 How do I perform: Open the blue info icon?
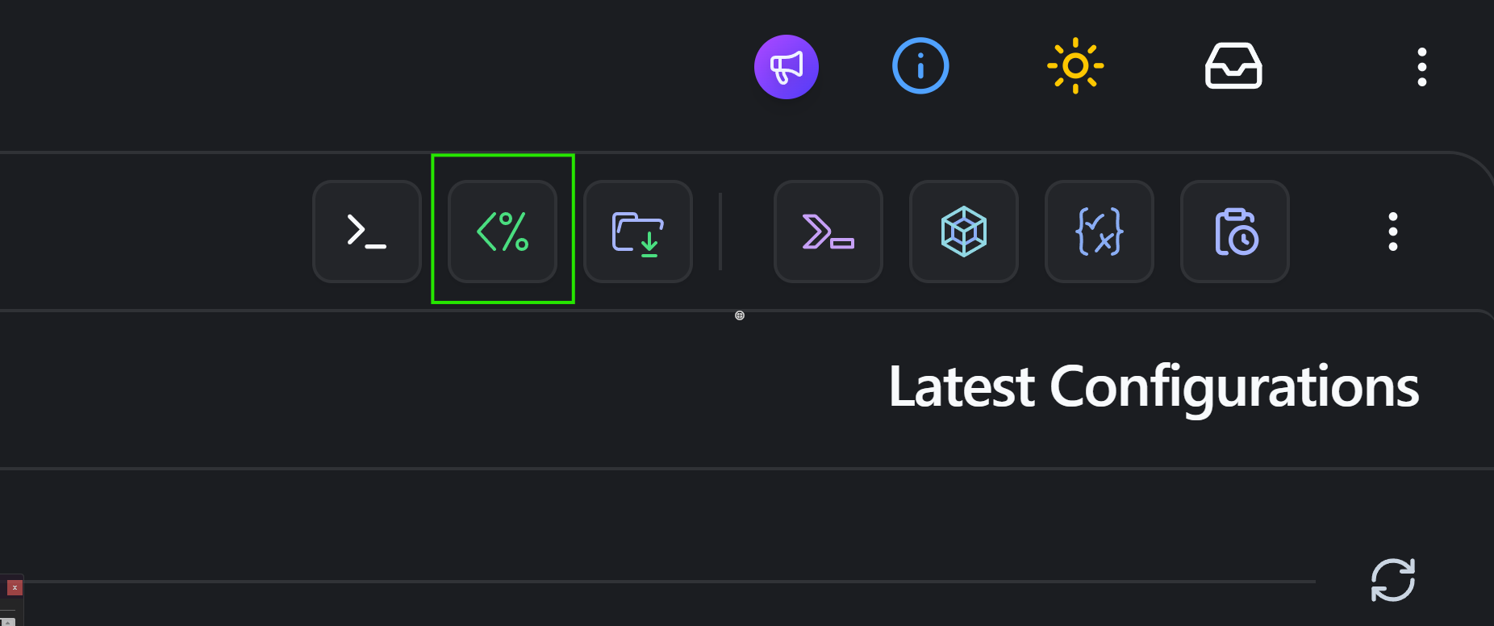(920, 66)
